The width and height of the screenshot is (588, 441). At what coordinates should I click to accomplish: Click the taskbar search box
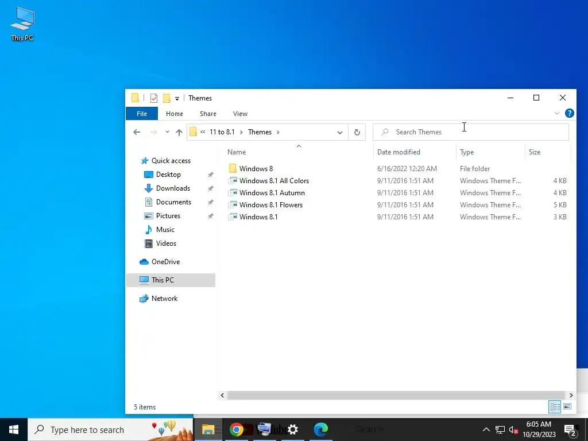111,430
